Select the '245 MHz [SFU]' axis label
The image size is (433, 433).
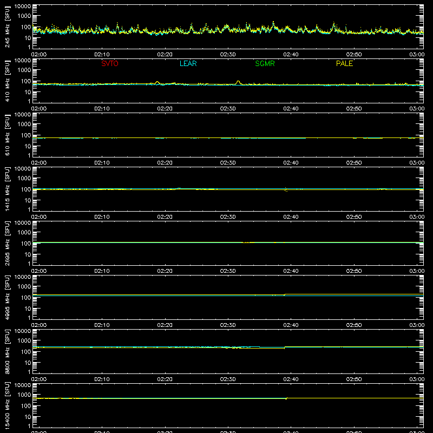(x=7, y=27)
